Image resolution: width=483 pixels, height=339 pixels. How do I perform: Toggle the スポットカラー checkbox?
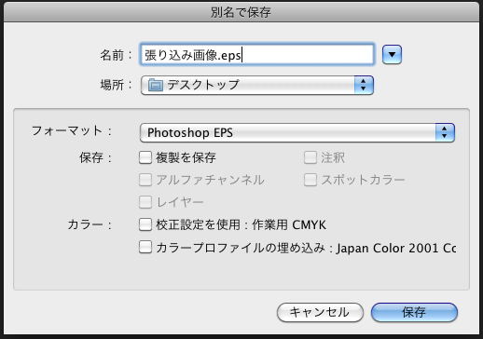click(310, 180)
